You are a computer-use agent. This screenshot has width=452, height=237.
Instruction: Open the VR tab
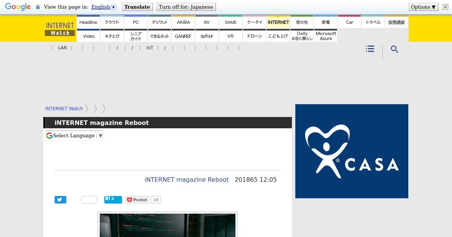(231, 36)
